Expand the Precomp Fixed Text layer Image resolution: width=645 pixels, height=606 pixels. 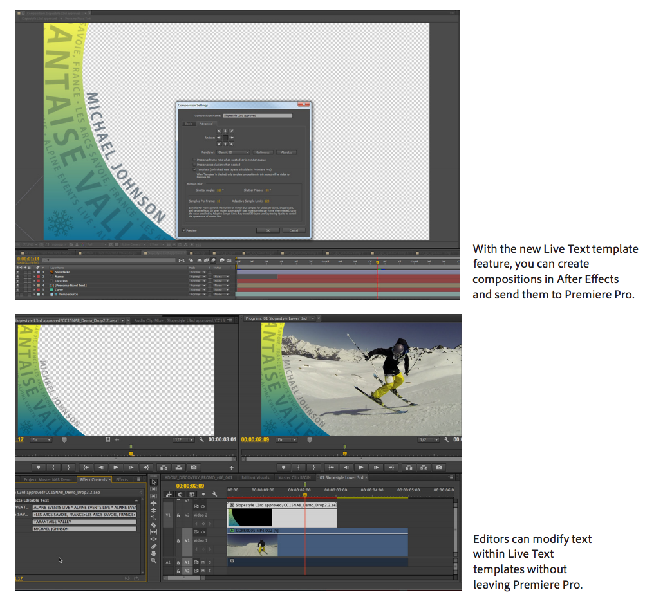[34, 285]
